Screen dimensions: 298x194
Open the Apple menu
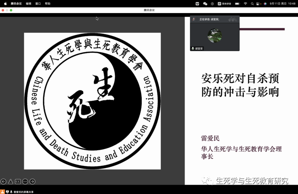(5, 3)
